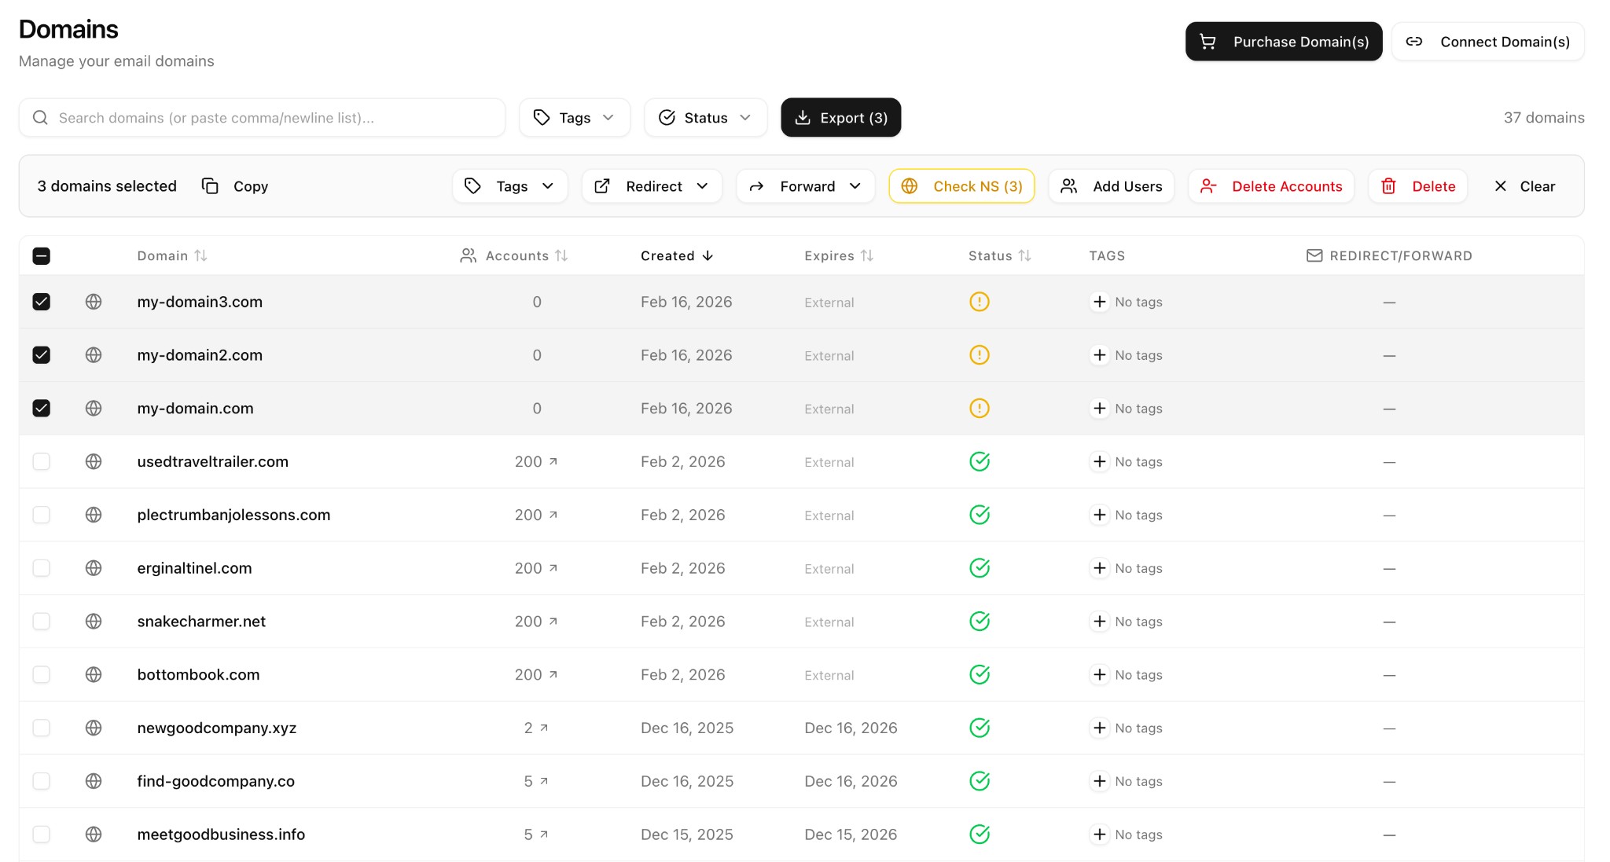Add a tag to newgoodcompany.xyz via No tags
Image resolution: width=1610 pixels, height=862 pixels.
click(1126, 728)
